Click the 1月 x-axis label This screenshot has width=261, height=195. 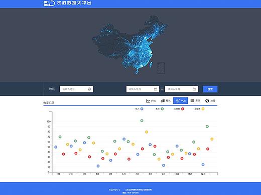pos(58,174)
